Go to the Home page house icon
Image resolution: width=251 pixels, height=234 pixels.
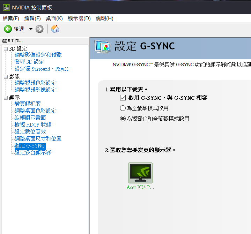coord(55,29)
